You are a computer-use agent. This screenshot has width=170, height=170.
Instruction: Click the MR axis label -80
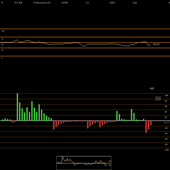click(166, 144)
